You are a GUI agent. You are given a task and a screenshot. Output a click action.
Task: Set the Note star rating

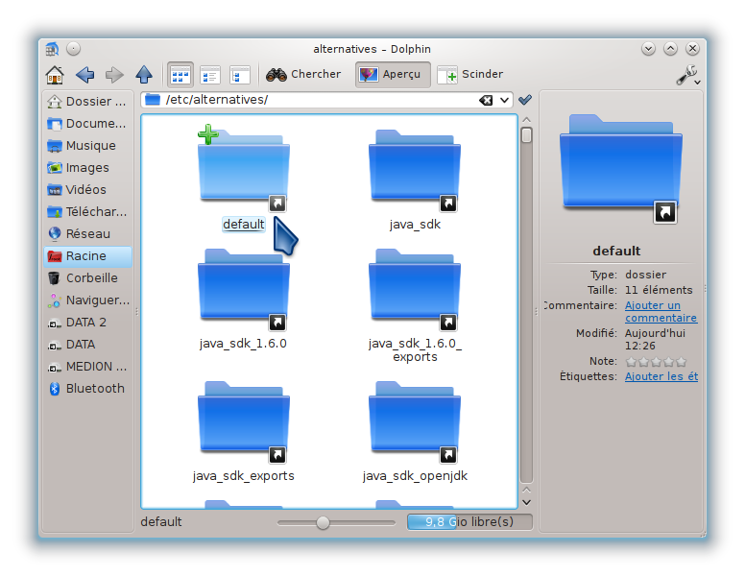pos(656,362)
